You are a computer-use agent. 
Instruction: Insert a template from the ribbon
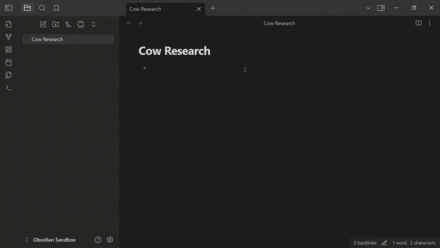[9, 74]
